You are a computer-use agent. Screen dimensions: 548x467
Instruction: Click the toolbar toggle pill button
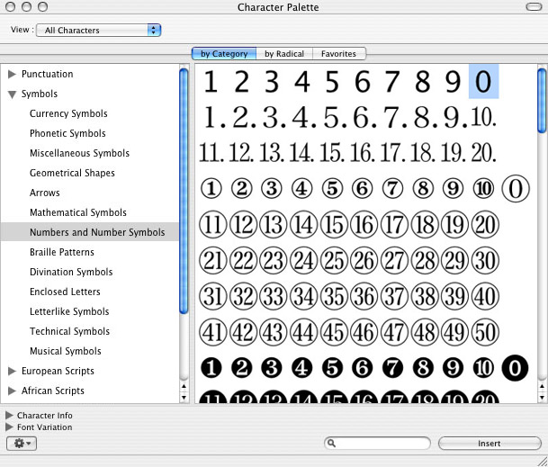(x=534, y=6)
